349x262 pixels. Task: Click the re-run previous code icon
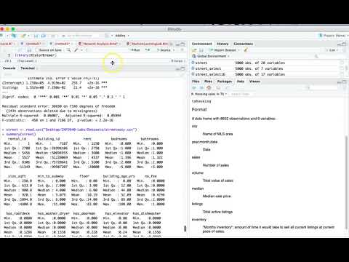148,50
